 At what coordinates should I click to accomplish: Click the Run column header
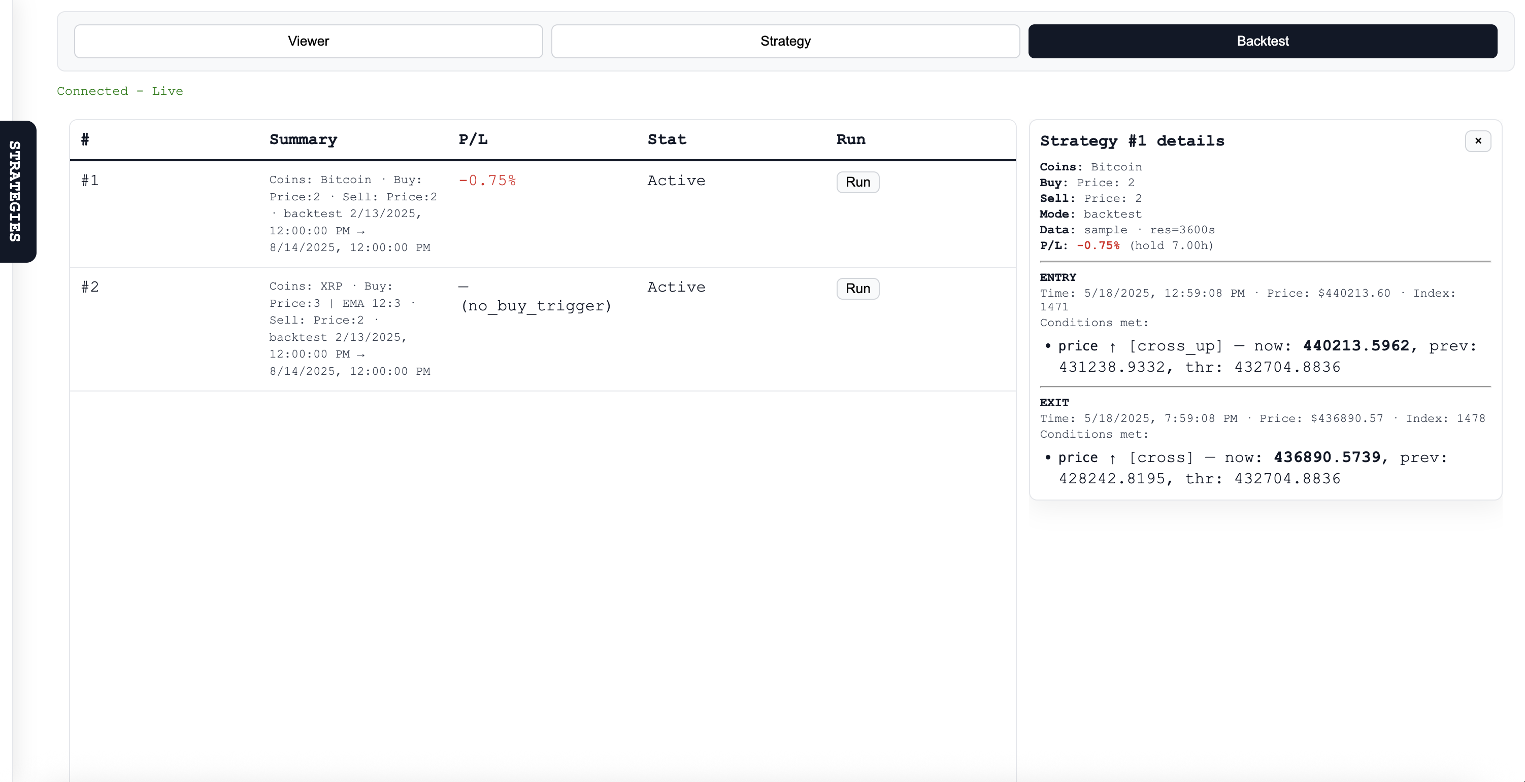tap(850, 139)
